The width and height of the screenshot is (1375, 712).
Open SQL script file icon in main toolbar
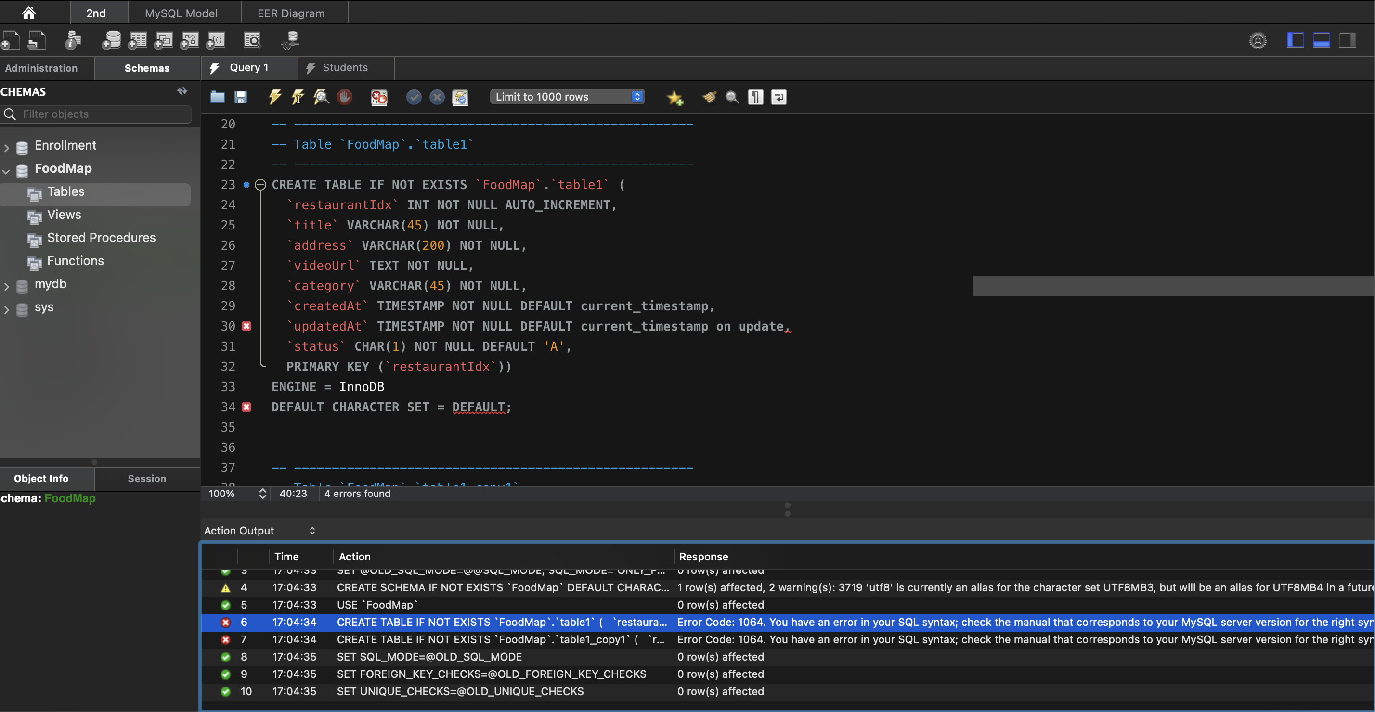pos(37,40)
